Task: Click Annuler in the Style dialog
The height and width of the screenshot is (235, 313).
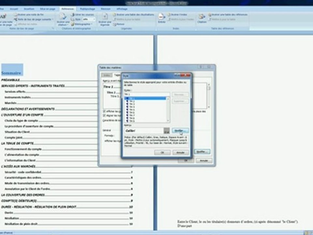Action: point(180,152)
